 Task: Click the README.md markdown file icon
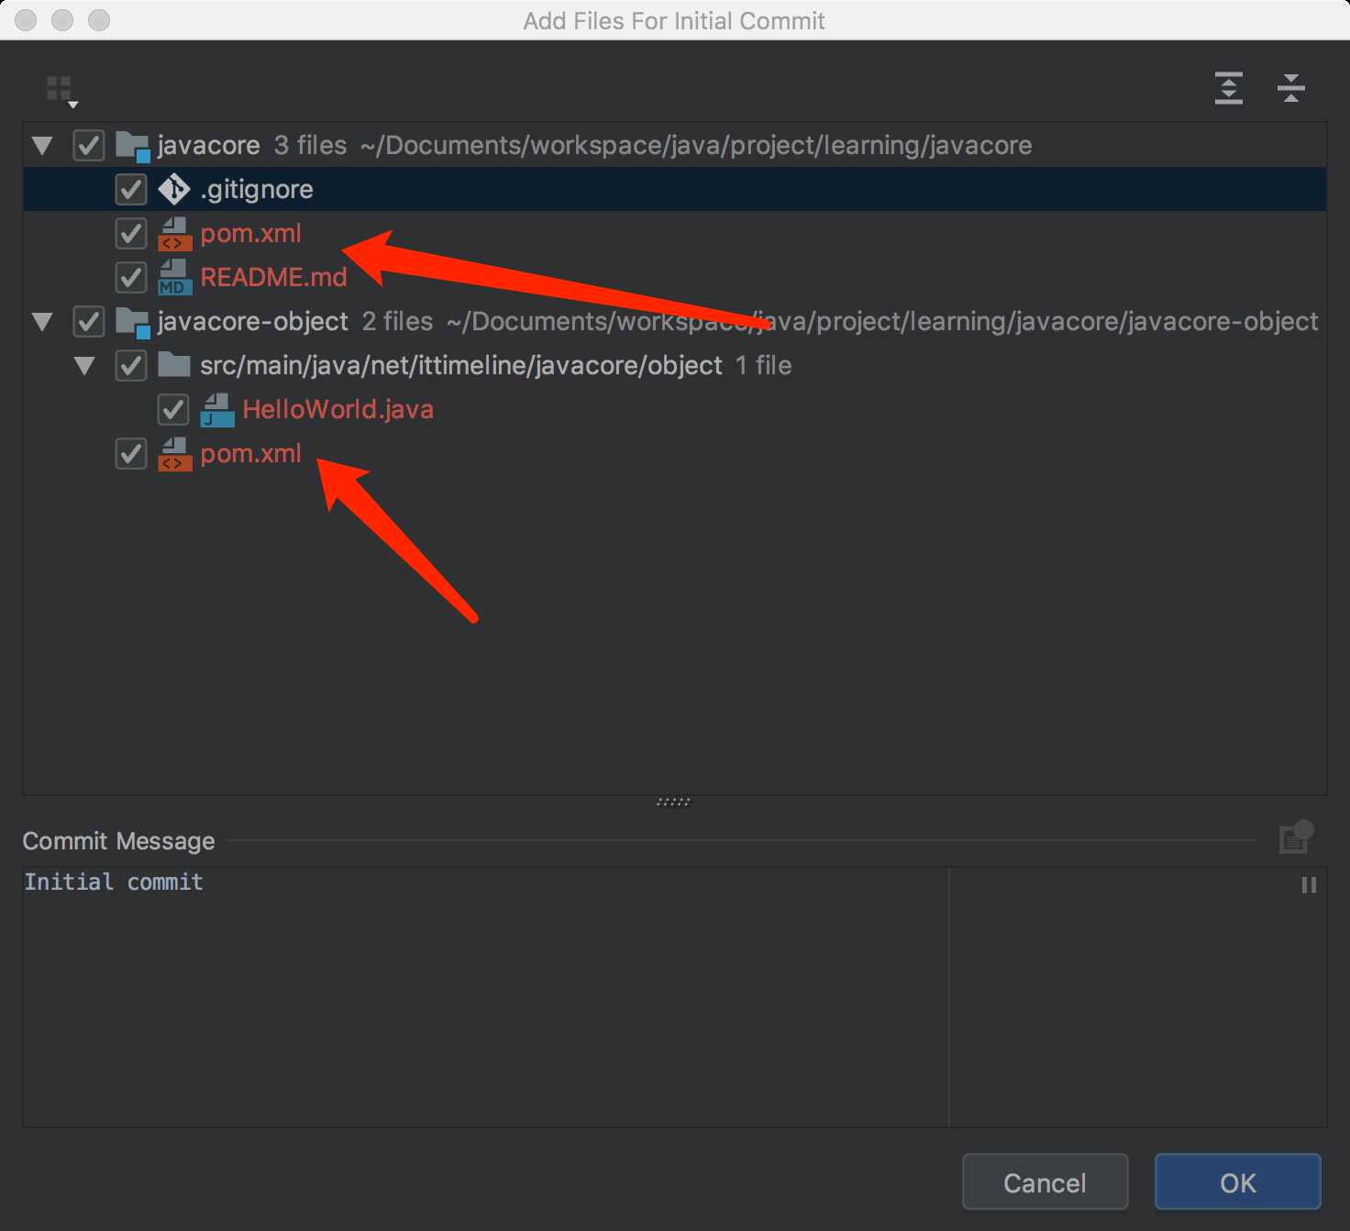pos(174,277)
